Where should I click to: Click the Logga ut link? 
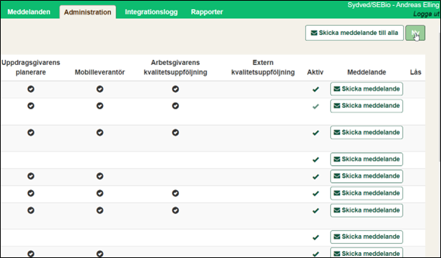pyautogui.click(x=426, y=14)
